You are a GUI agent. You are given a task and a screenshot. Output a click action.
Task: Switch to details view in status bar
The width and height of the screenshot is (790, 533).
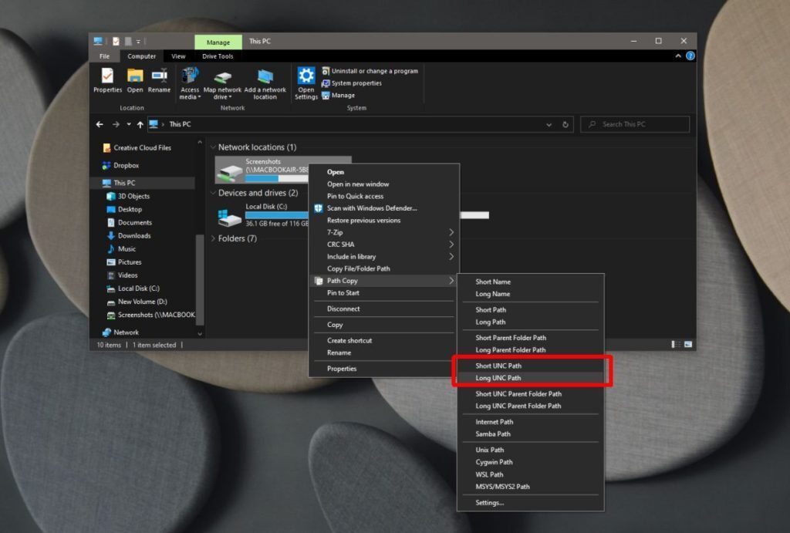tap(674, 344)
